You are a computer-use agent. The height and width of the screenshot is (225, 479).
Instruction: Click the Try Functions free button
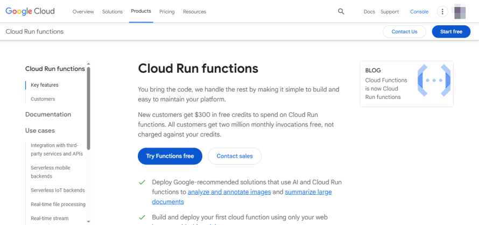click(x=170, y=156)
